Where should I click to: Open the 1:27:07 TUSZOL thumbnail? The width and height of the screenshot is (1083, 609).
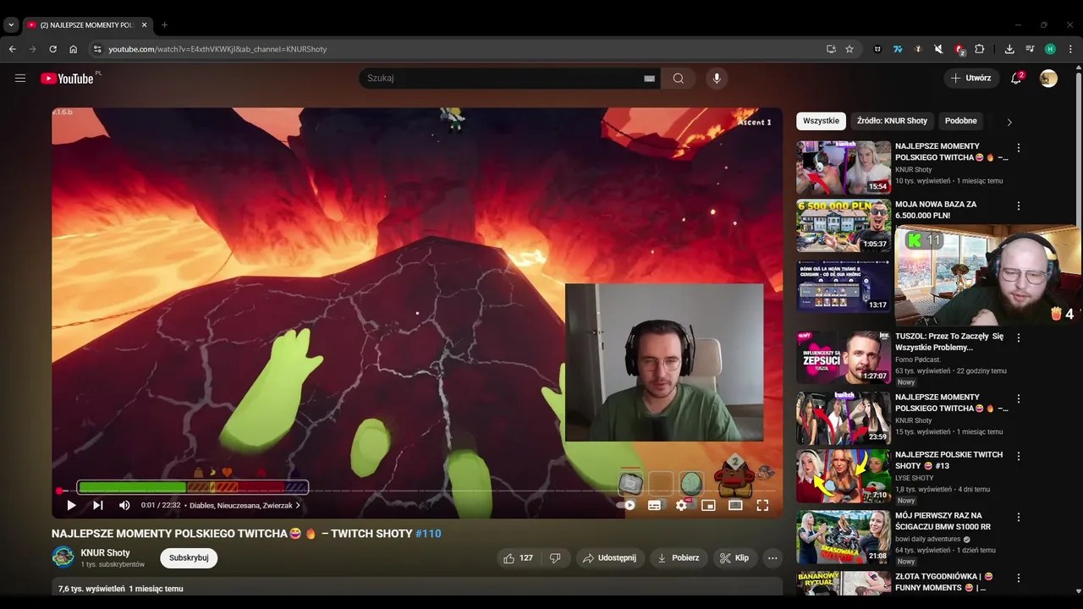click(844, 357)
